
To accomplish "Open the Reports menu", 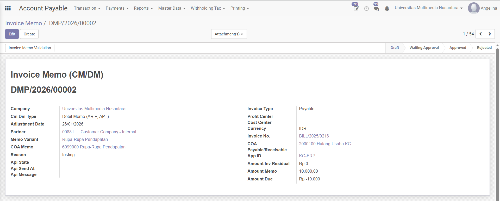I will (143, 8).
